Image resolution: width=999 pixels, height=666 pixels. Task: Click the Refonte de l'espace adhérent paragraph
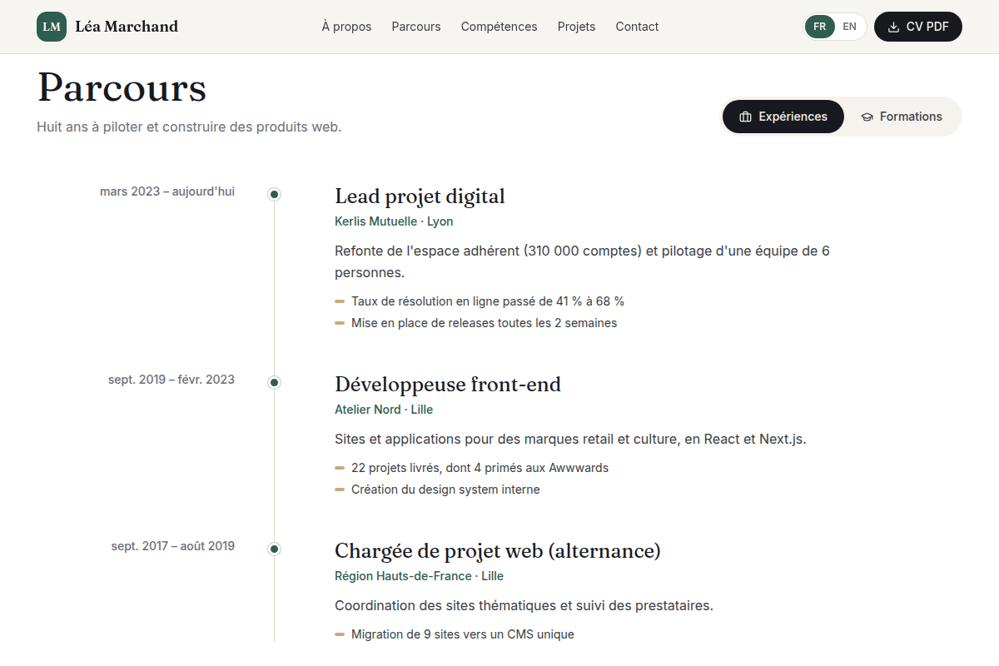tap(583, 261)
